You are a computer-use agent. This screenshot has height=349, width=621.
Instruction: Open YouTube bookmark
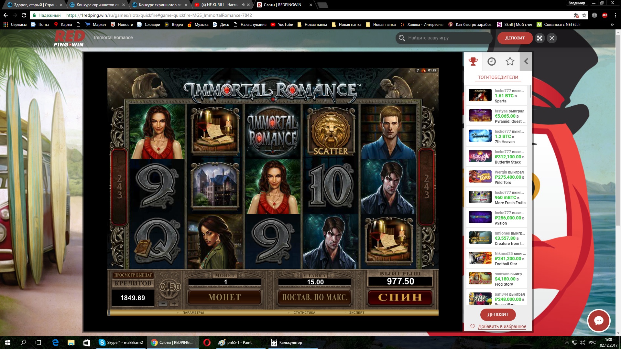(x=282, y=25)
